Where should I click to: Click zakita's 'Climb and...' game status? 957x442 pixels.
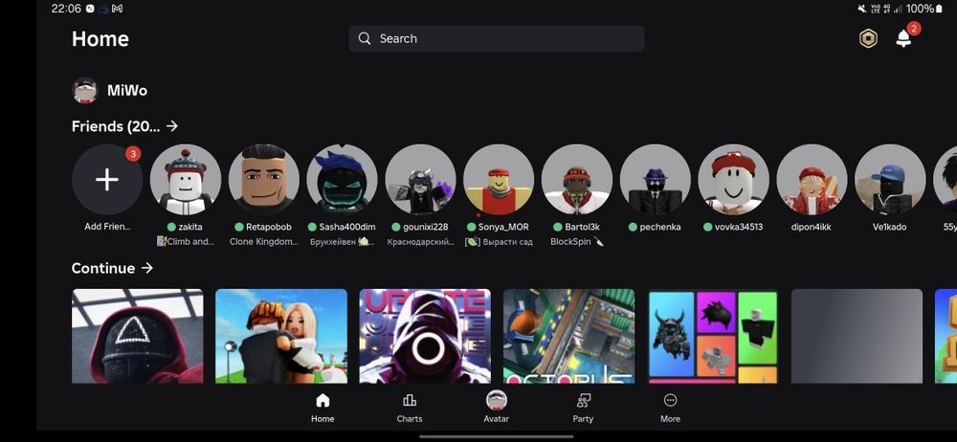[186, 242]
